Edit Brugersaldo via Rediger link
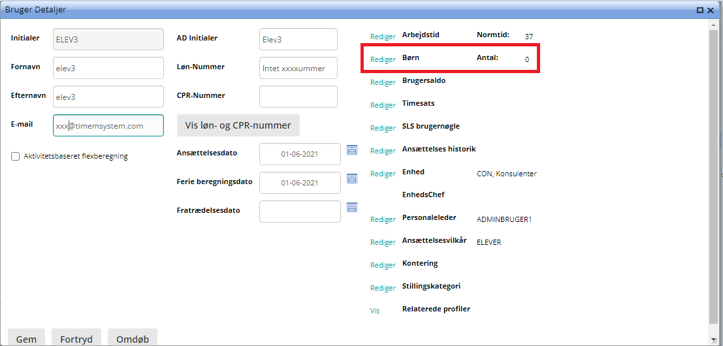Viewport: 723px width, 346px height. [x=383, y=82]
